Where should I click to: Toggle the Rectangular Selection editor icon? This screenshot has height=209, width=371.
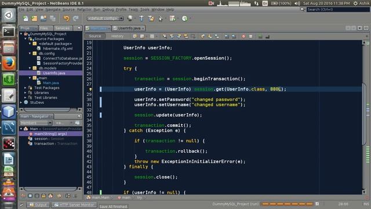pyautogui.click(x=193, y=36)
